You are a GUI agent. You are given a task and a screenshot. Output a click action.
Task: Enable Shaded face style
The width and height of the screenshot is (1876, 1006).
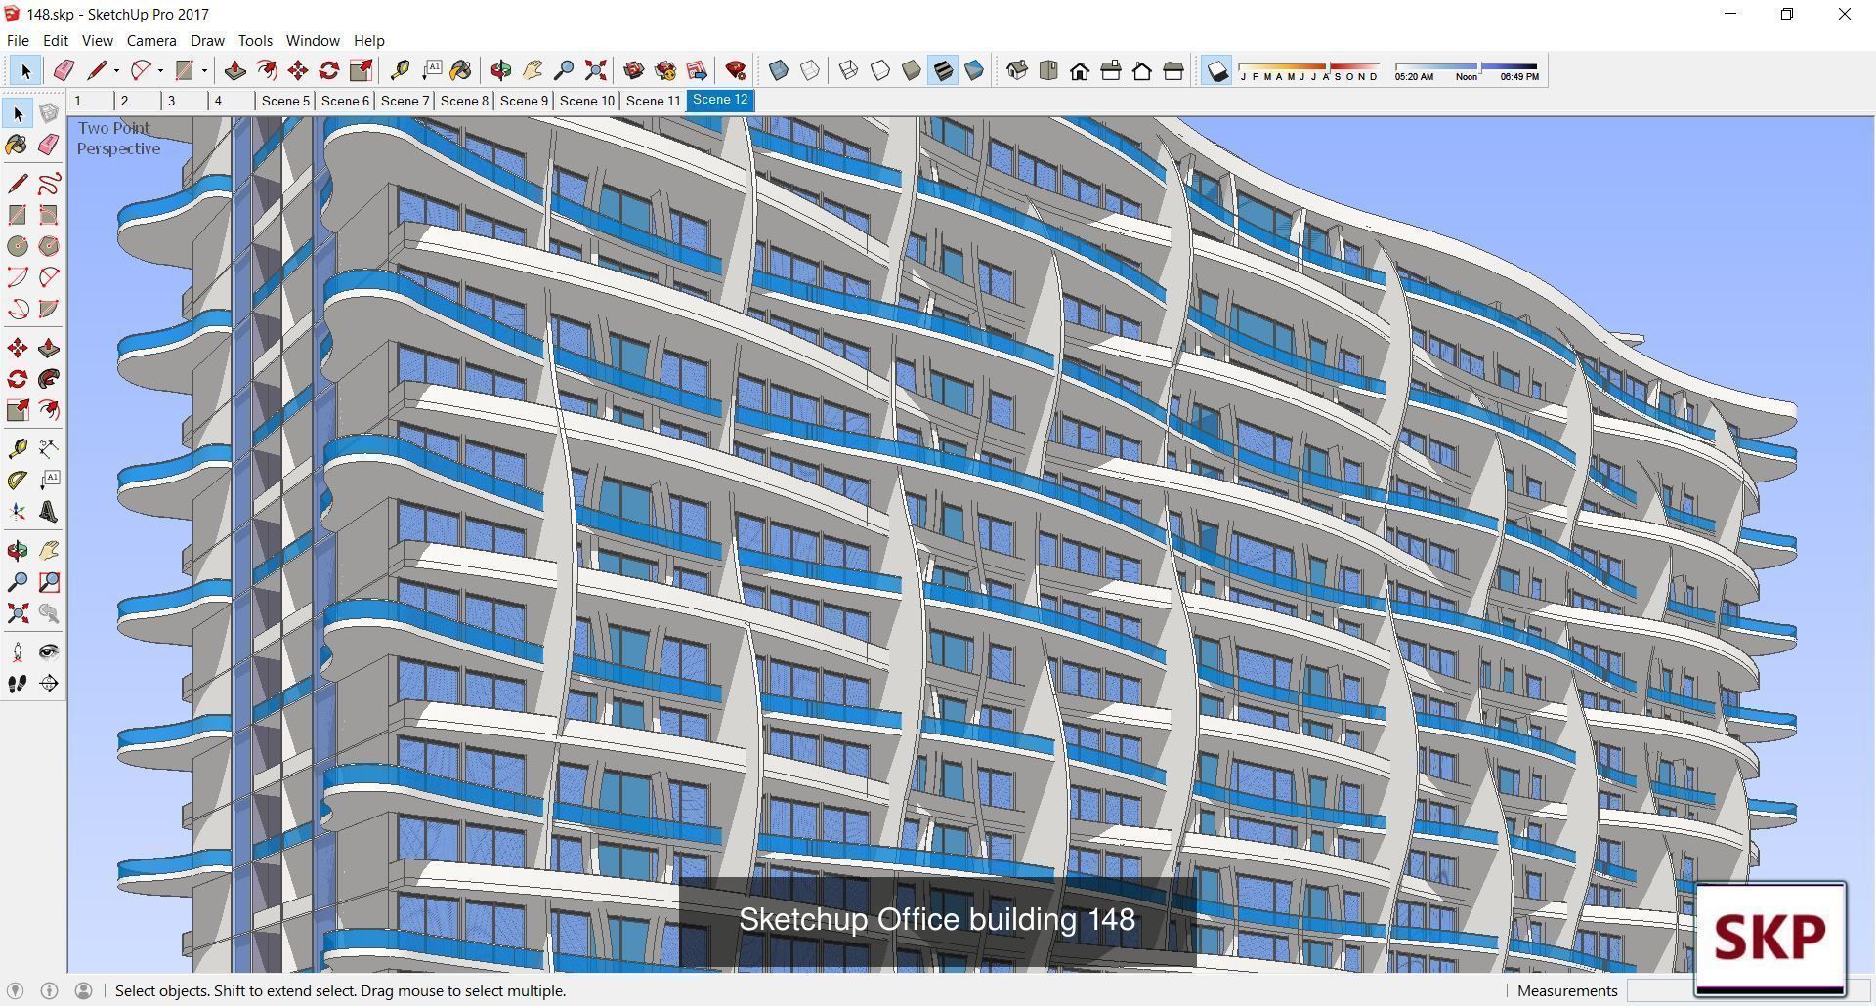[912, 70]
